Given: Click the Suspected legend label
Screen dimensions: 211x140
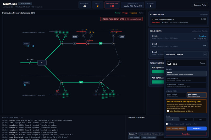Looking at the screenshot, I should click(133, 13).
